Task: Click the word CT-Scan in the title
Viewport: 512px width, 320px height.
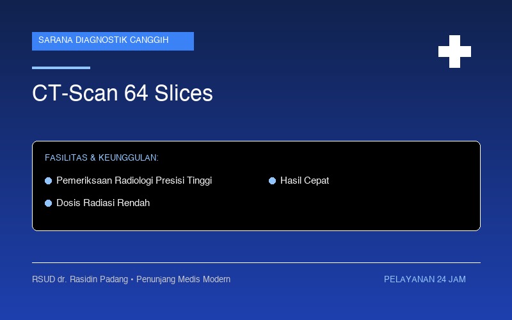Action: click(75, 93)
